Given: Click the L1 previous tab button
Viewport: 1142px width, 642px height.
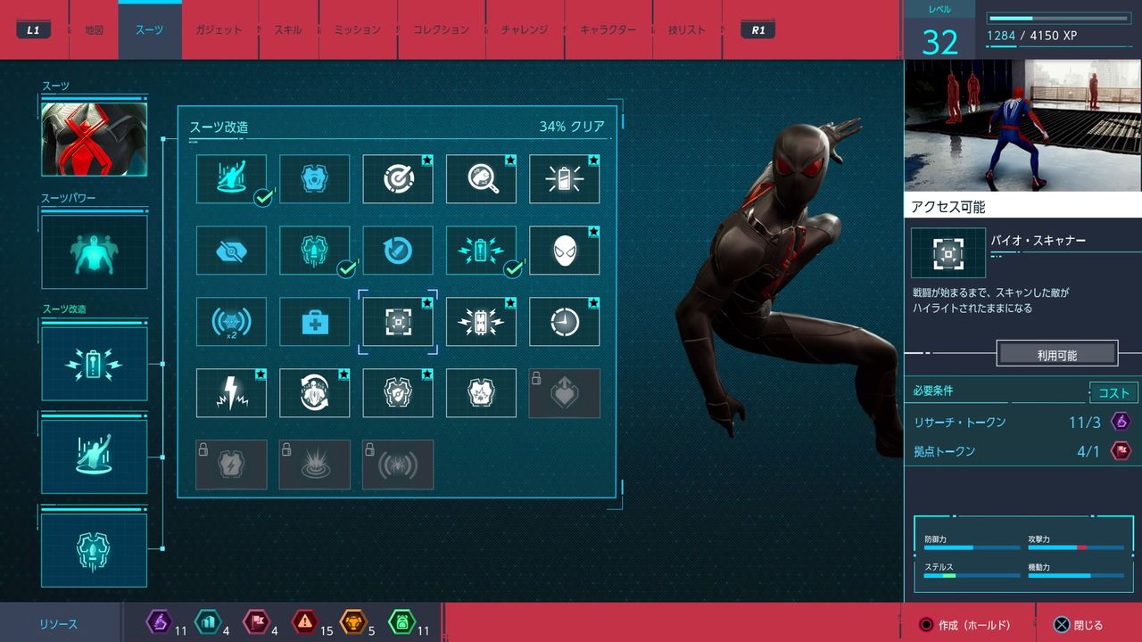Looking at the screenshot, I should (34, 29).
